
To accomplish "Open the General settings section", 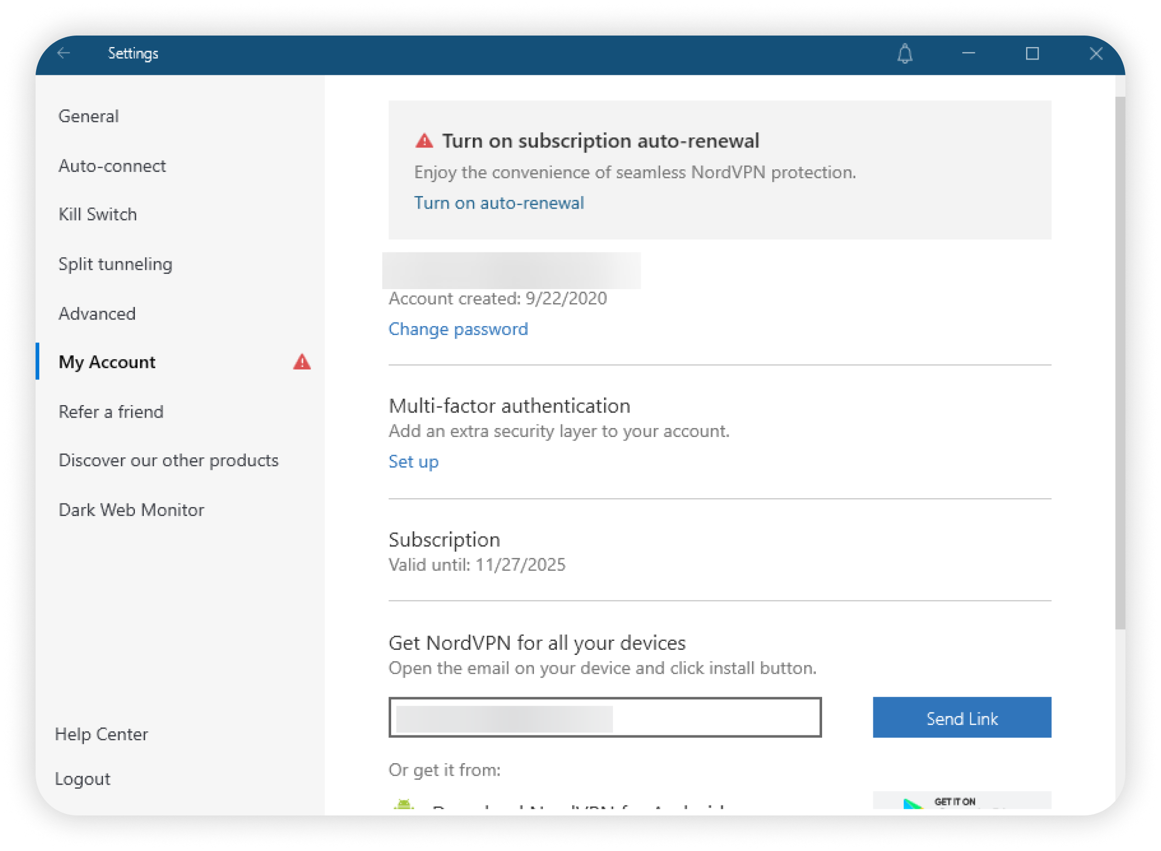I will pos(88,116).
